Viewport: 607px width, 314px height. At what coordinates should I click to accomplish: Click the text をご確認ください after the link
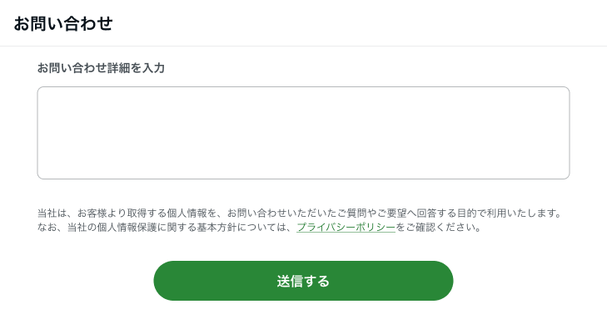click(438, 227)
